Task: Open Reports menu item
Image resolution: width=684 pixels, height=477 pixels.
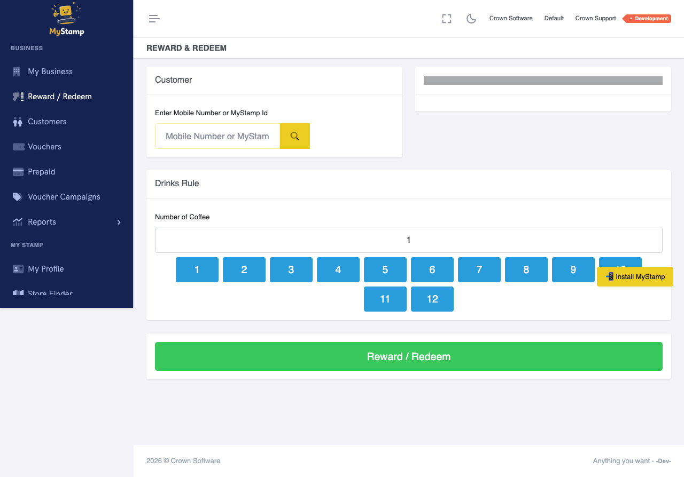Action: (x=42, y=222)
